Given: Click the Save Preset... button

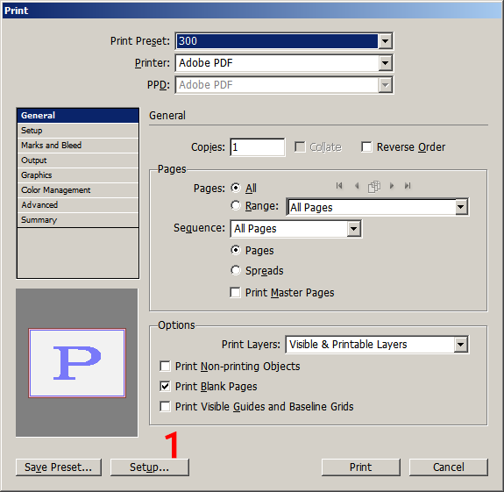Looking at the screenshot, I should [59, 467].
